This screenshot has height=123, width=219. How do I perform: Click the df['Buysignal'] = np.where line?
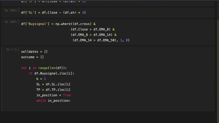click(x=59, y=24)
